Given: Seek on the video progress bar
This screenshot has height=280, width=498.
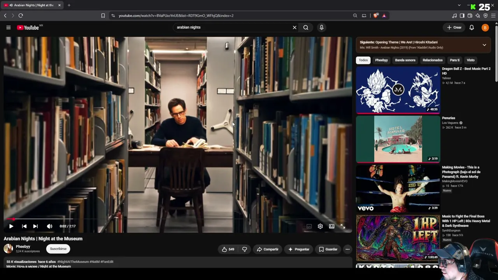Looking at the screenshot, I should pos(178,219).
